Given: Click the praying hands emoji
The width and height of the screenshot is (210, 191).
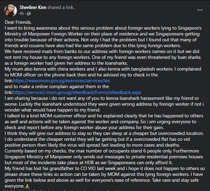Looking at the screenshot, I should tap(27, 186).
